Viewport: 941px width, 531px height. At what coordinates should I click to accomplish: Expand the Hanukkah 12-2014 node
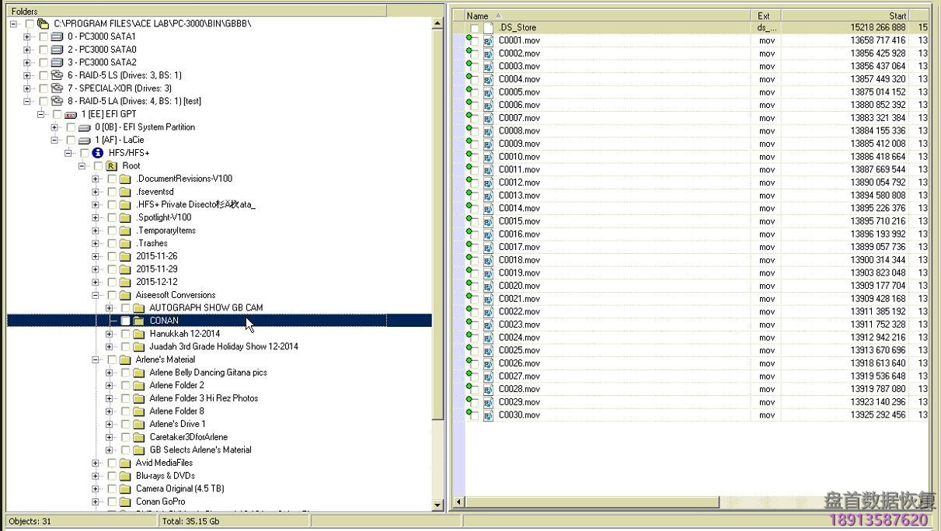pos(111,333)
